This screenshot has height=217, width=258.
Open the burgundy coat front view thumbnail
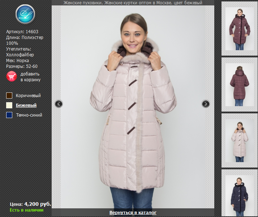240,29
